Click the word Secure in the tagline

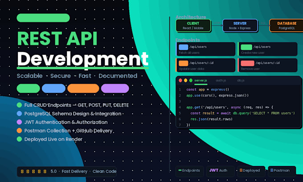point(61,76)
